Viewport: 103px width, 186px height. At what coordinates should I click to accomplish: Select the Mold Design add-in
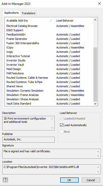click(49, 69)
